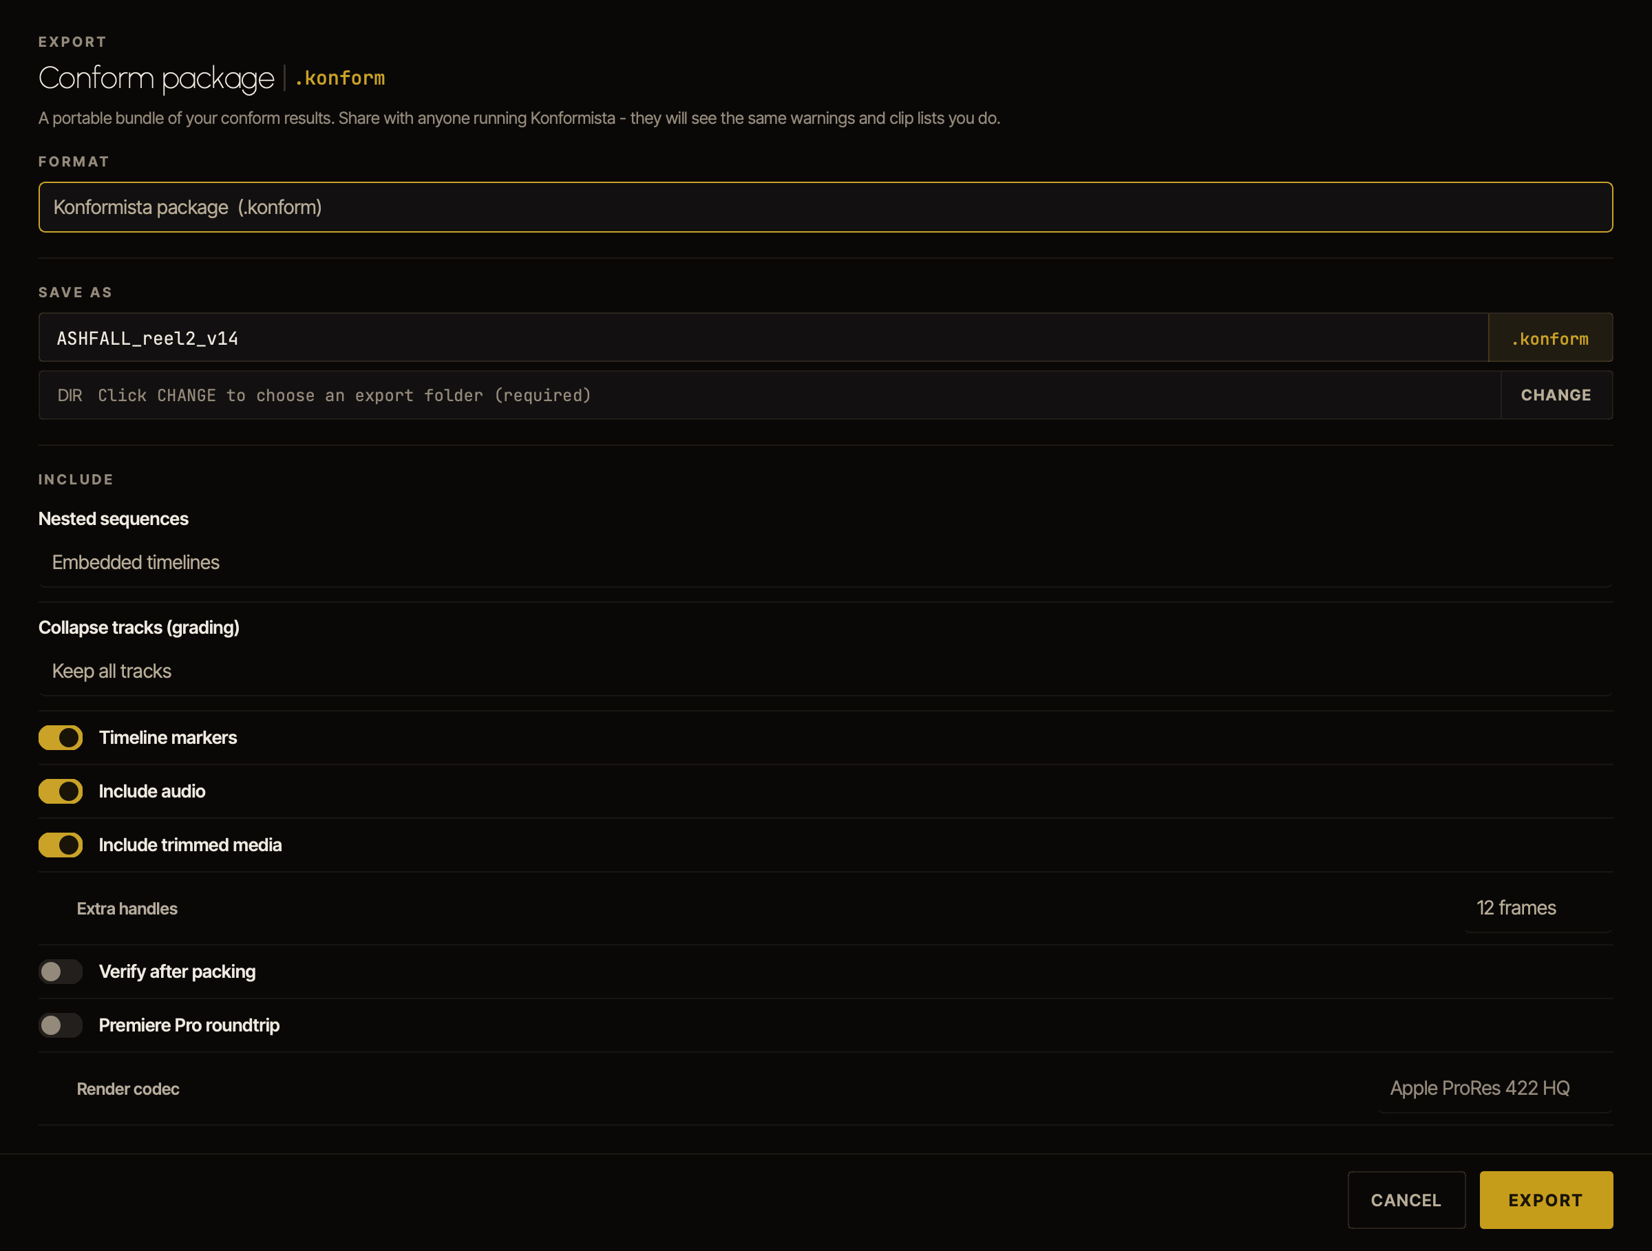
Task: Disable the Include audio switch
Action: pos(61,791)
